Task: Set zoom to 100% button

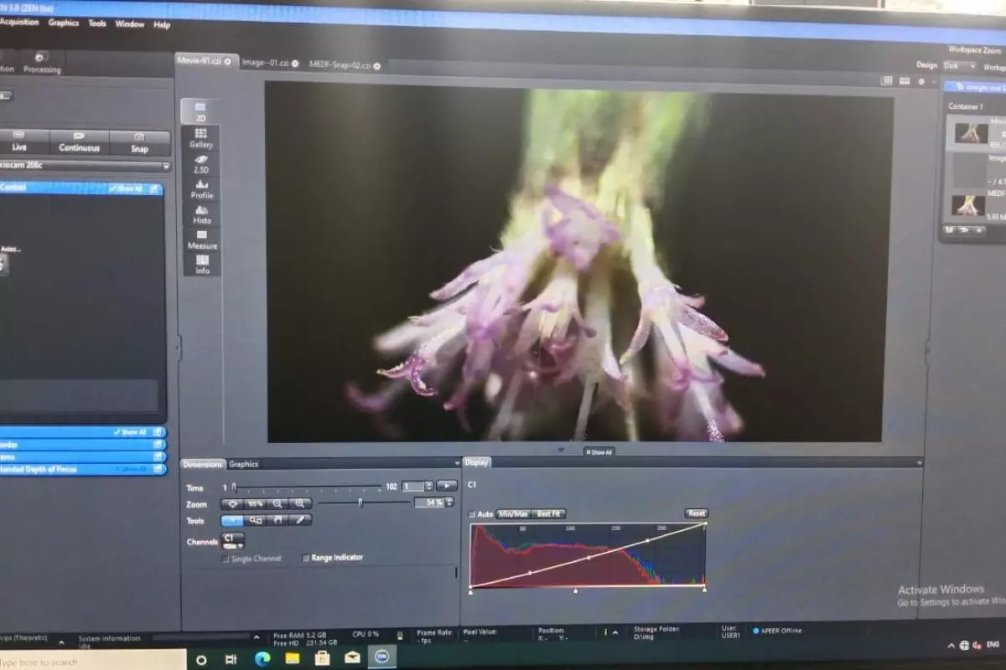Action: [x=254, y=504]
